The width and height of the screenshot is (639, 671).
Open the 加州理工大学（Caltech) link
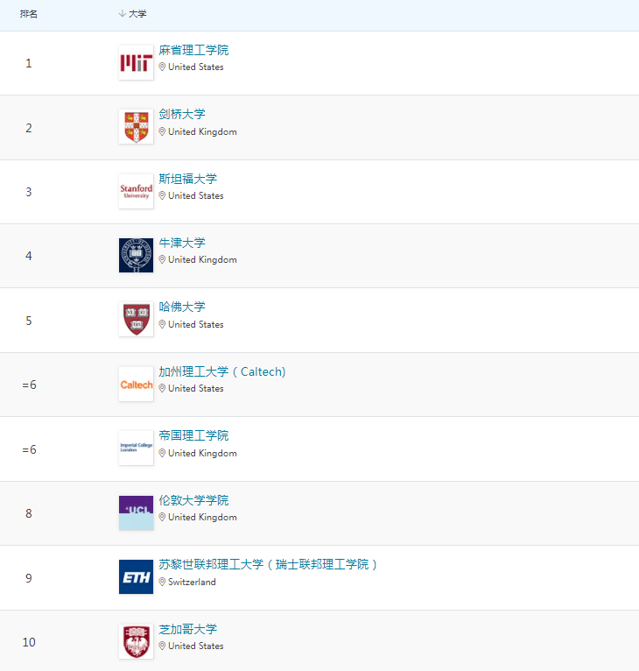222,371
